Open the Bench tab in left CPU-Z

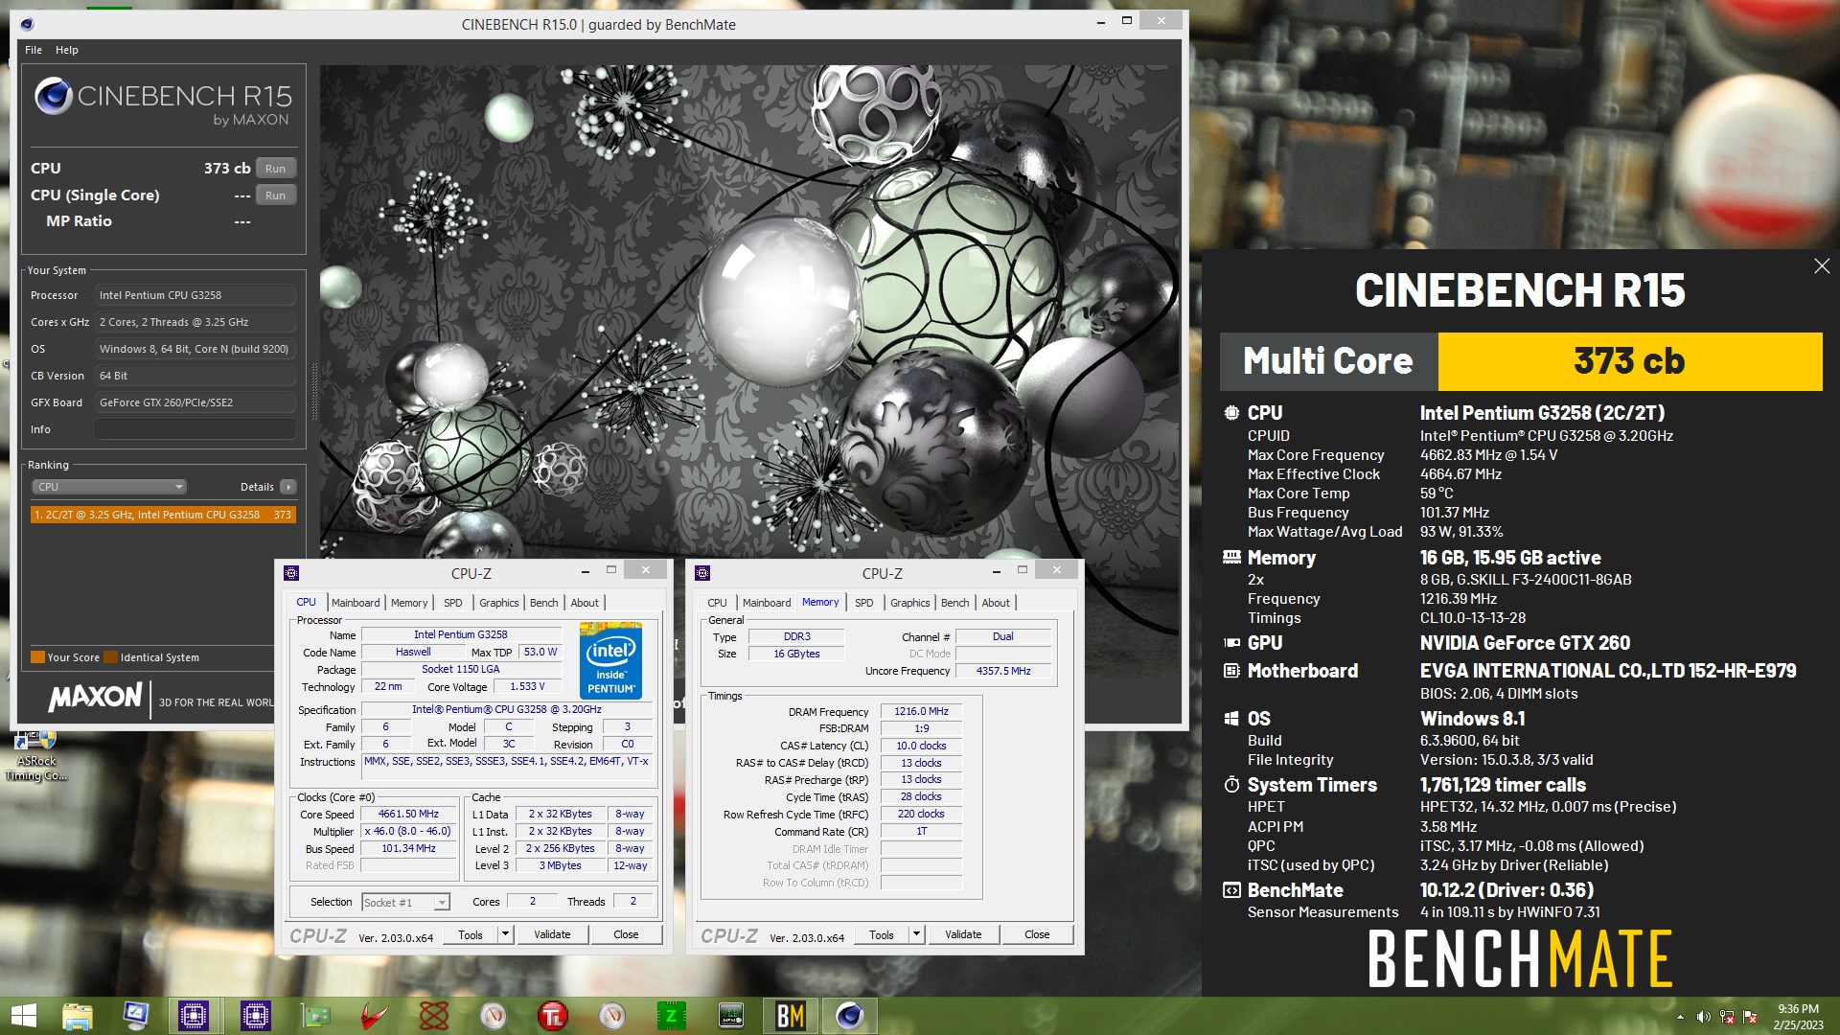[x=544, y=603]
